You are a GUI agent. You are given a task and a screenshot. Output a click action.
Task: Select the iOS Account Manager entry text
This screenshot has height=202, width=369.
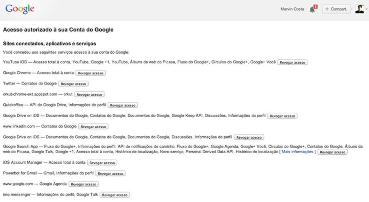[x=44, y=162]
